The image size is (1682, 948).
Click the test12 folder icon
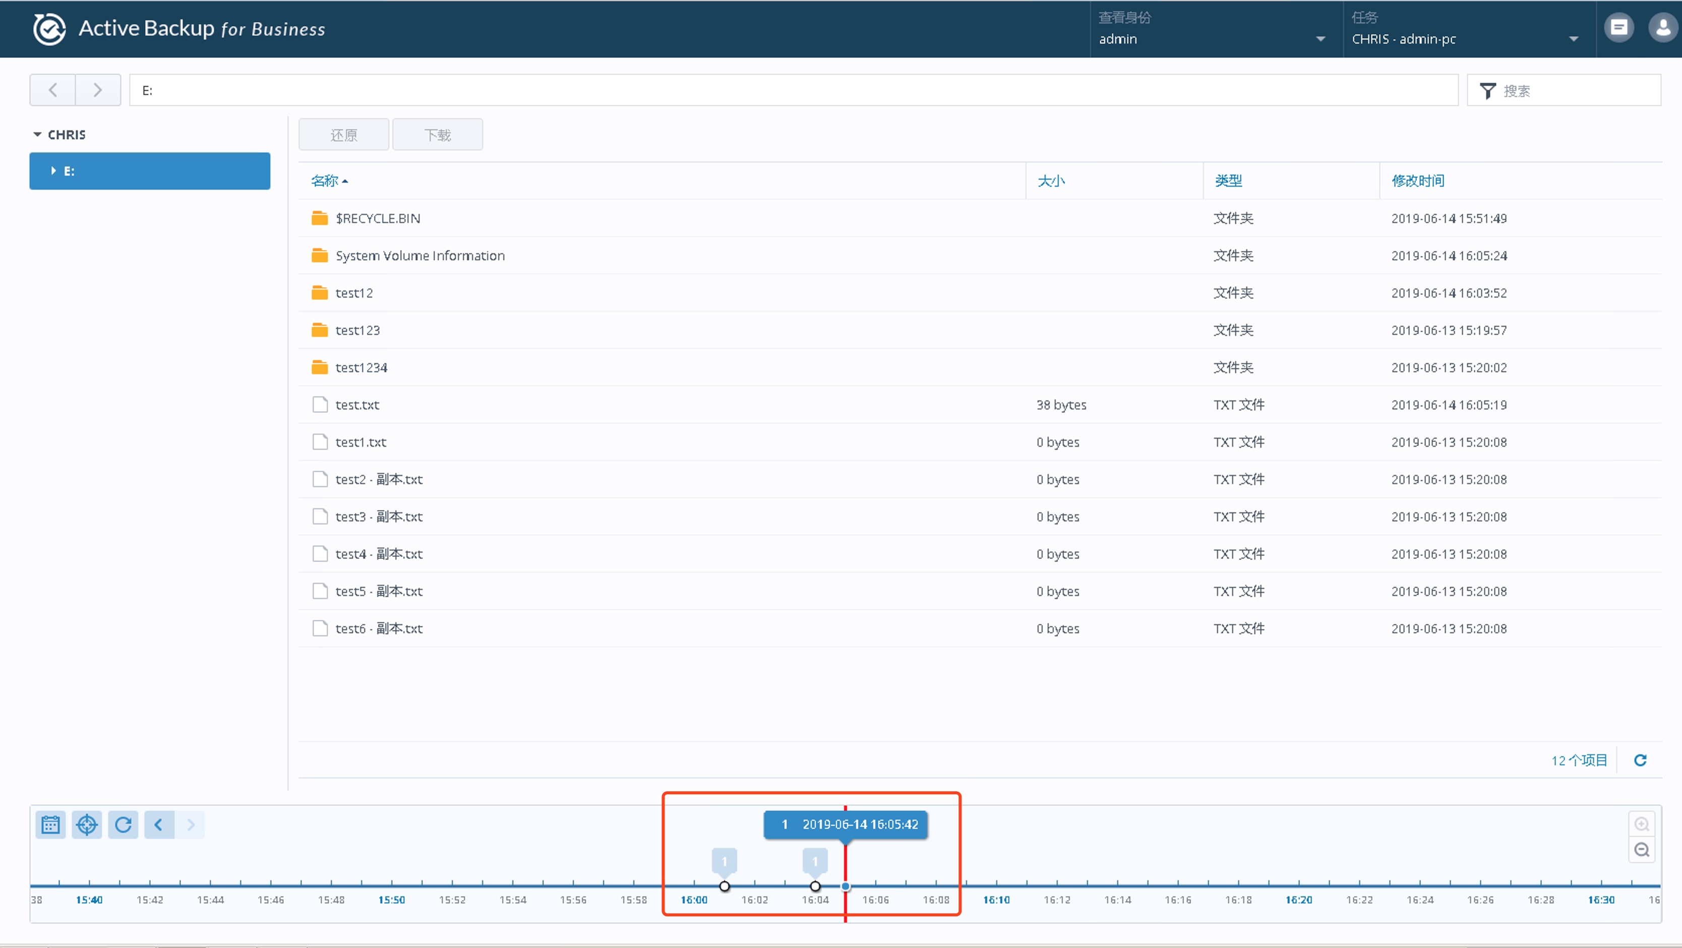click(x=319, y=292)
